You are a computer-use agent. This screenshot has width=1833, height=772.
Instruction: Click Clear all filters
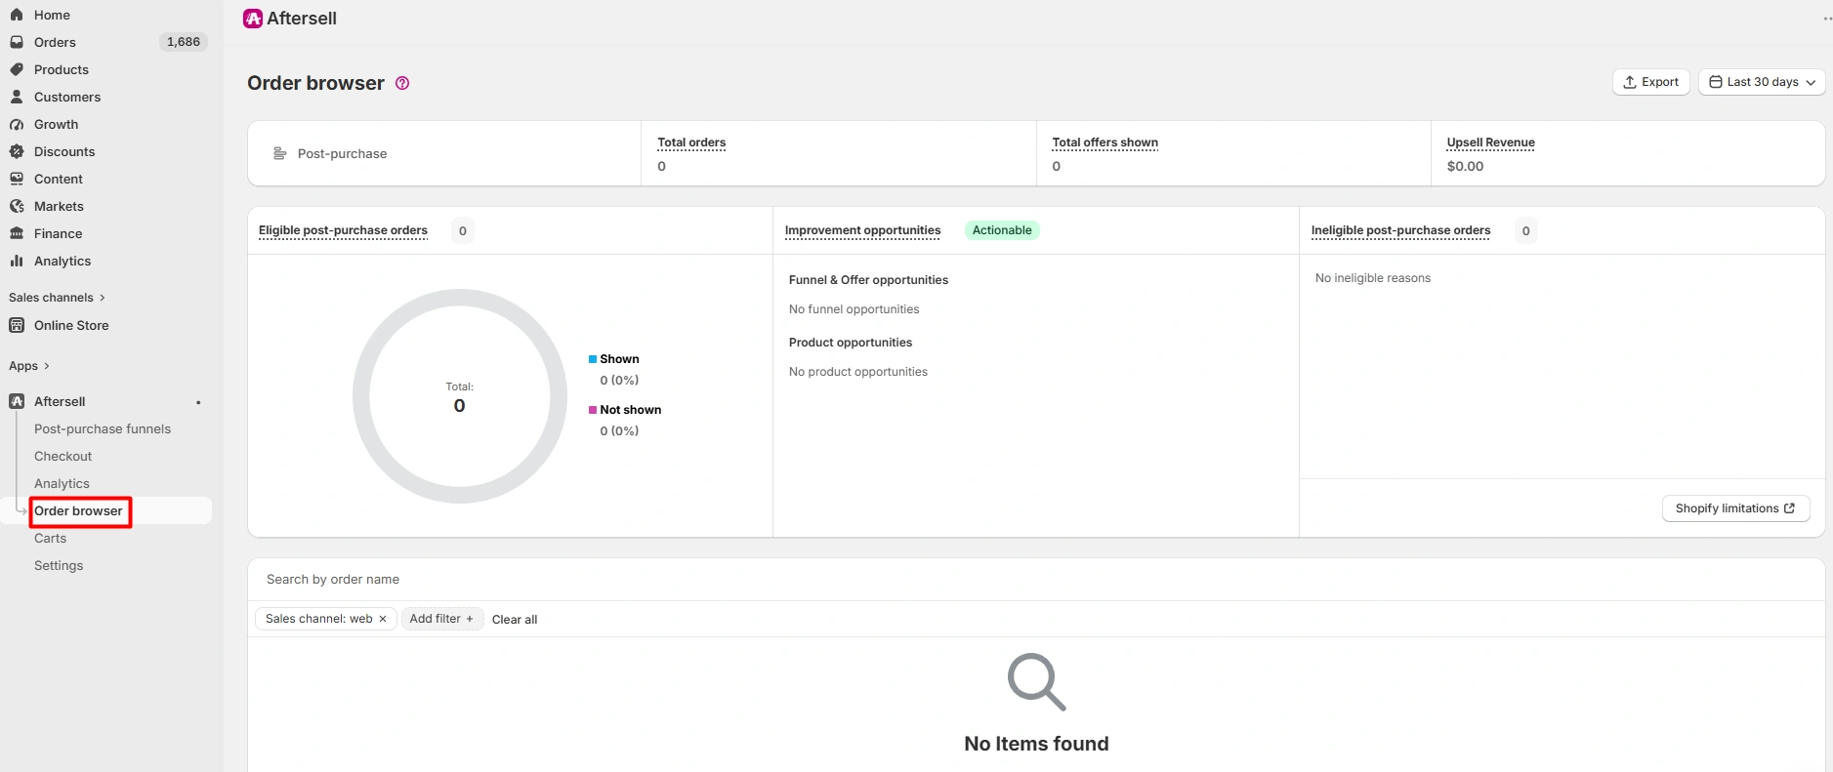tap(515, 620)
